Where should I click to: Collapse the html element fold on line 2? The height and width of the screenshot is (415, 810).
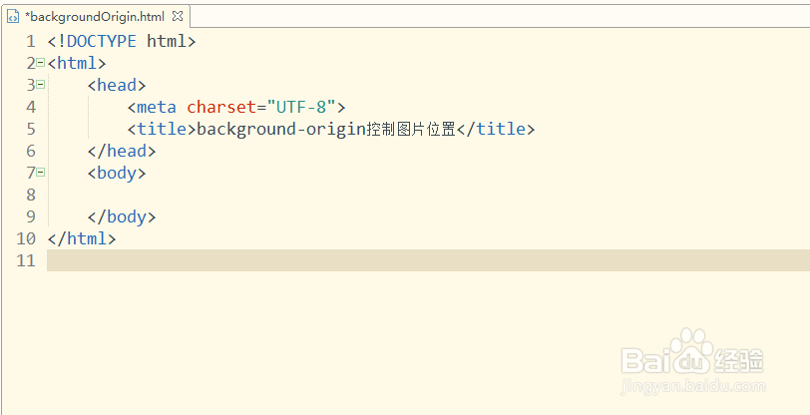40,62
